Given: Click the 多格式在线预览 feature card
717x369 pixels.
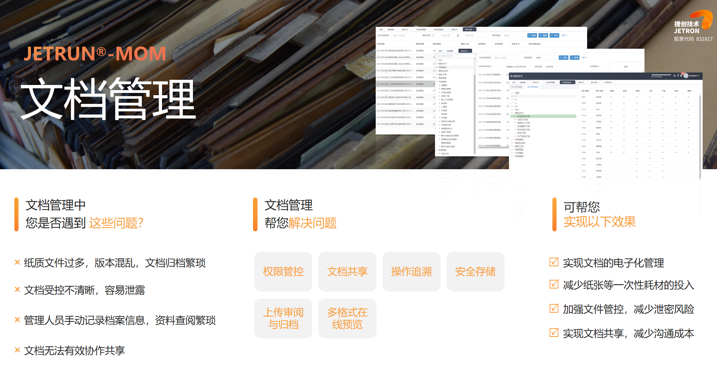Looking at the screenshot, I should click(x=347, y=318).
